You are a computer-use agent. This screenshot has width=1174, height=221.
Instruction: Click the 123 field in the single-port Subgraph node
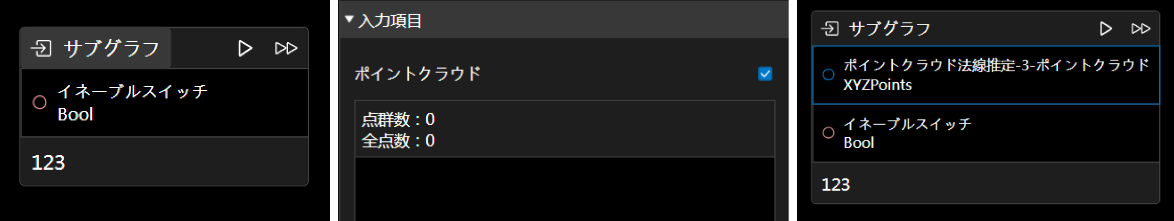click(x=163, y=162)
